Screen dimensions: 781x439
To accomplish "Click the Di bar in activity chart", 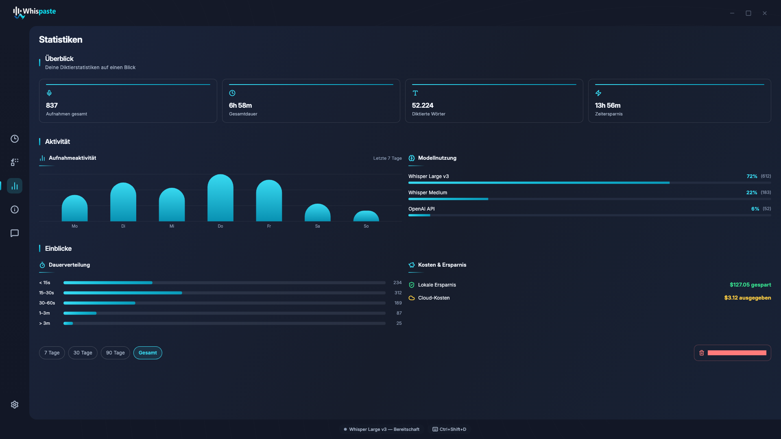I will (123, 202).
